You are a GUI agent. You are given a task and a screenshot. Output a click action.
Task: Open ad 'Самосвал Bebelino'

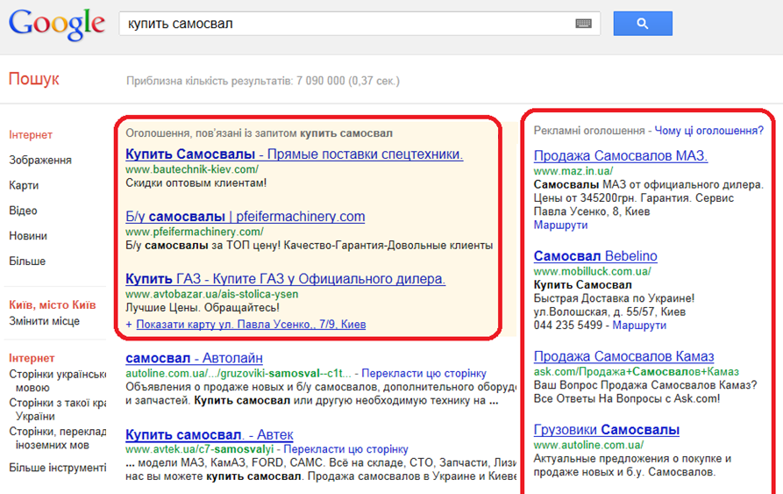click(x=595, y=256)
